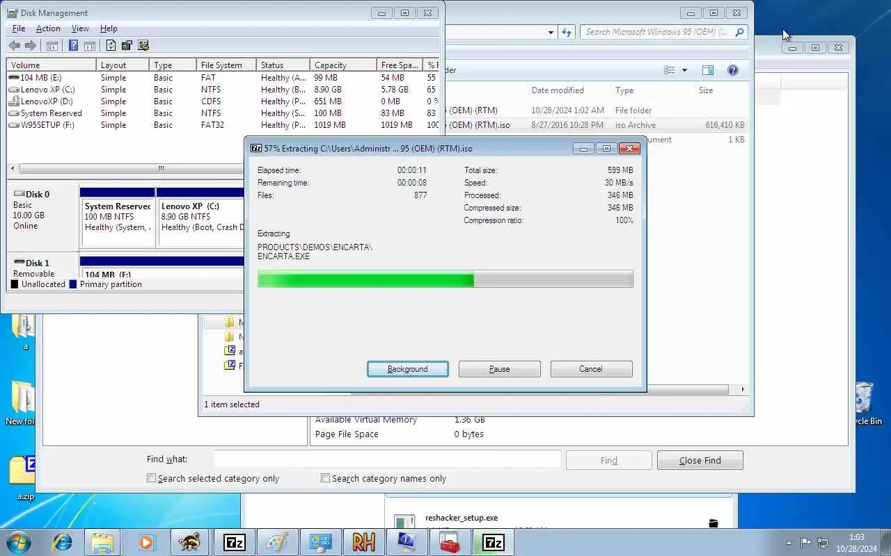Click Action Center flag in system tray

[x=806, y=543]
